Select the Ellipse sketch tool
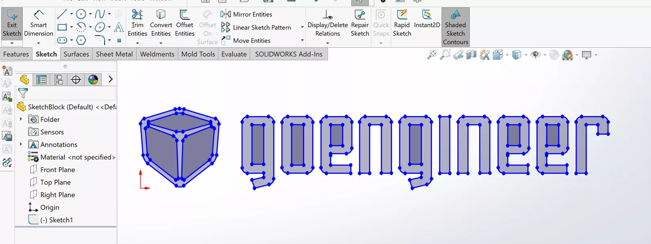 tap(100, 27)
